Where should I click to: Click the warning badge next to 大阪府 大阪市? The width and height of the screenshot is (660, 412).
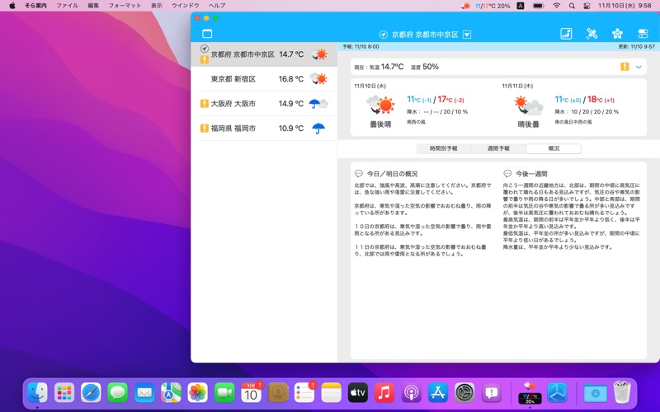(x=204, y=104)
